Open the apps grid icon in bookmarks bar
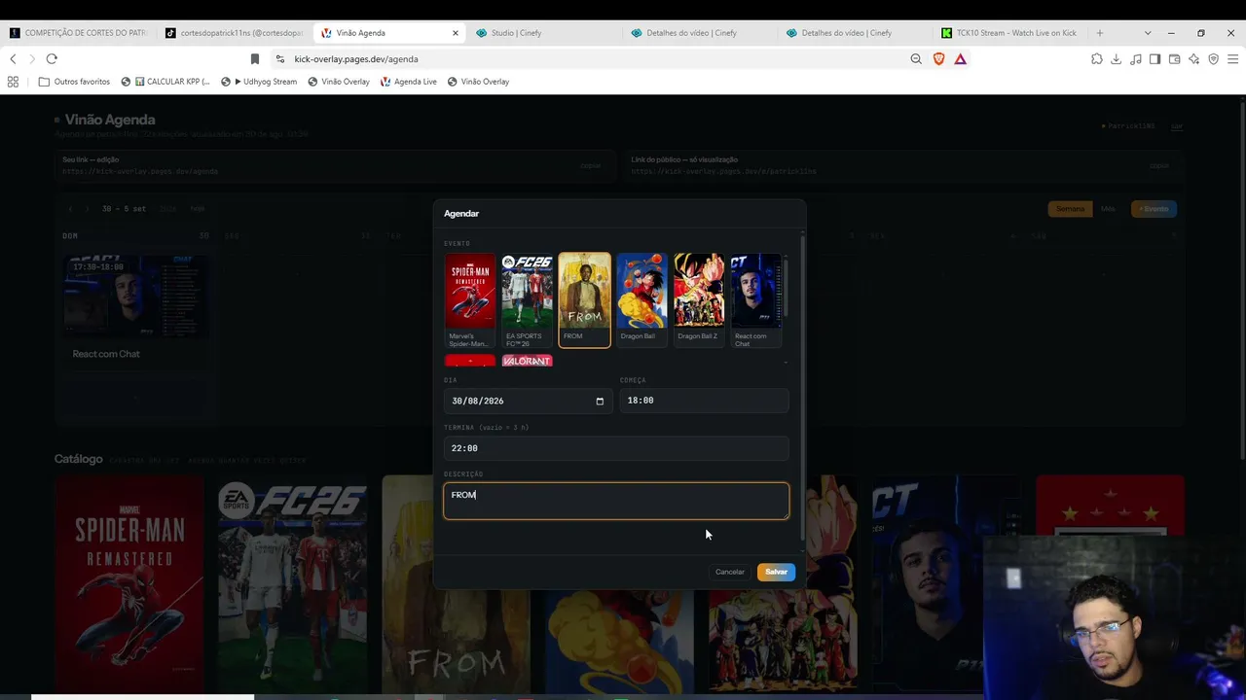Viewport: 1246px width, 700px height. tap(13, 82)
